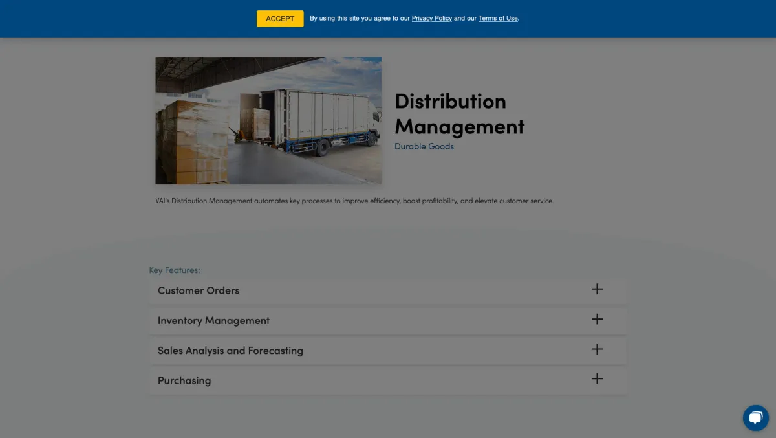
Task: Click the Key Features label
Action: coord(175,270)
